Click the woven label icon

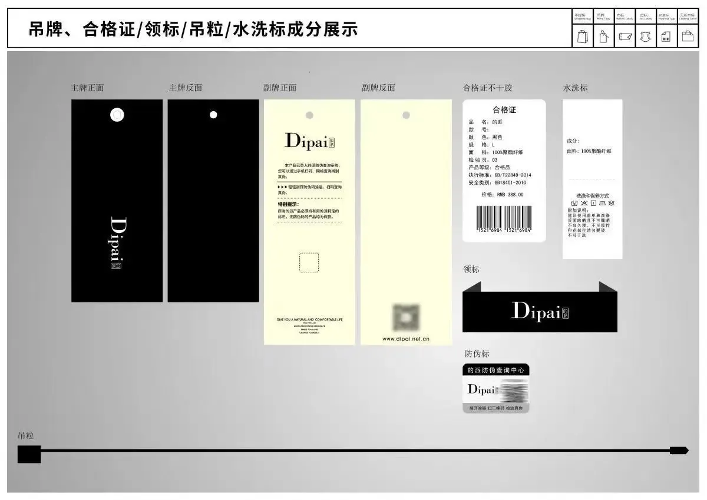tap(625, 38)
